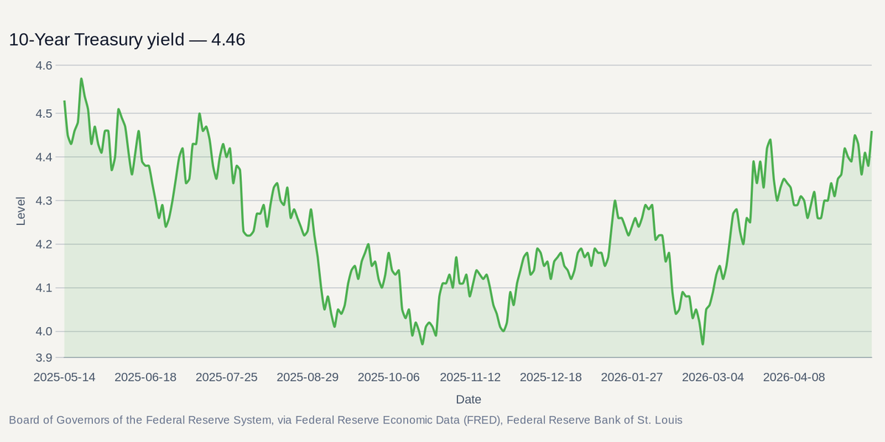Image resolution: width=885 pixels, height=442 pixels.
Task: Click the chart title "10-Year Treasury yield — 4.46"
Action: pyautogui.click(x=127, y=40)
